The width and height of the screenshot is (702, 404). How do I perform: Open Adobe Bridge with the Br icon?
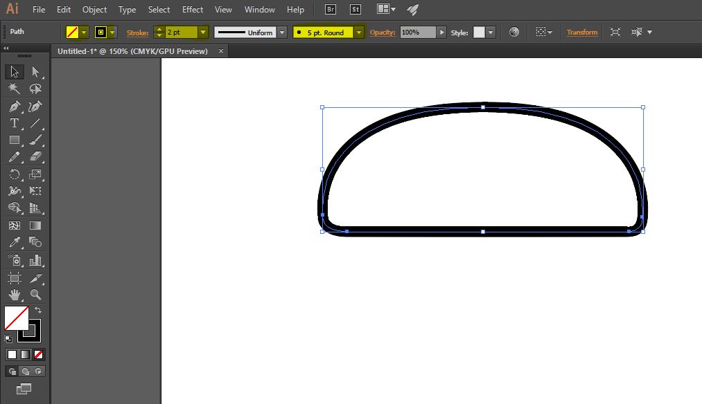coord(331,10)
